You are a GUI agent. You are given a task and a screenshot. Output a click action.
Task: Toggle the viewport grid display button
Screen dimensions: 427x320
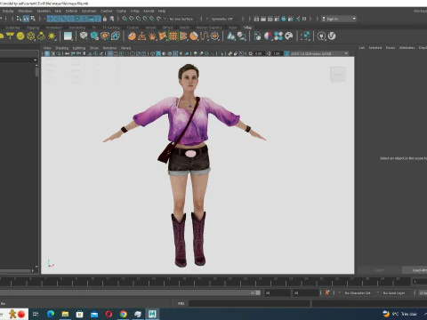(x=110, y=53)
